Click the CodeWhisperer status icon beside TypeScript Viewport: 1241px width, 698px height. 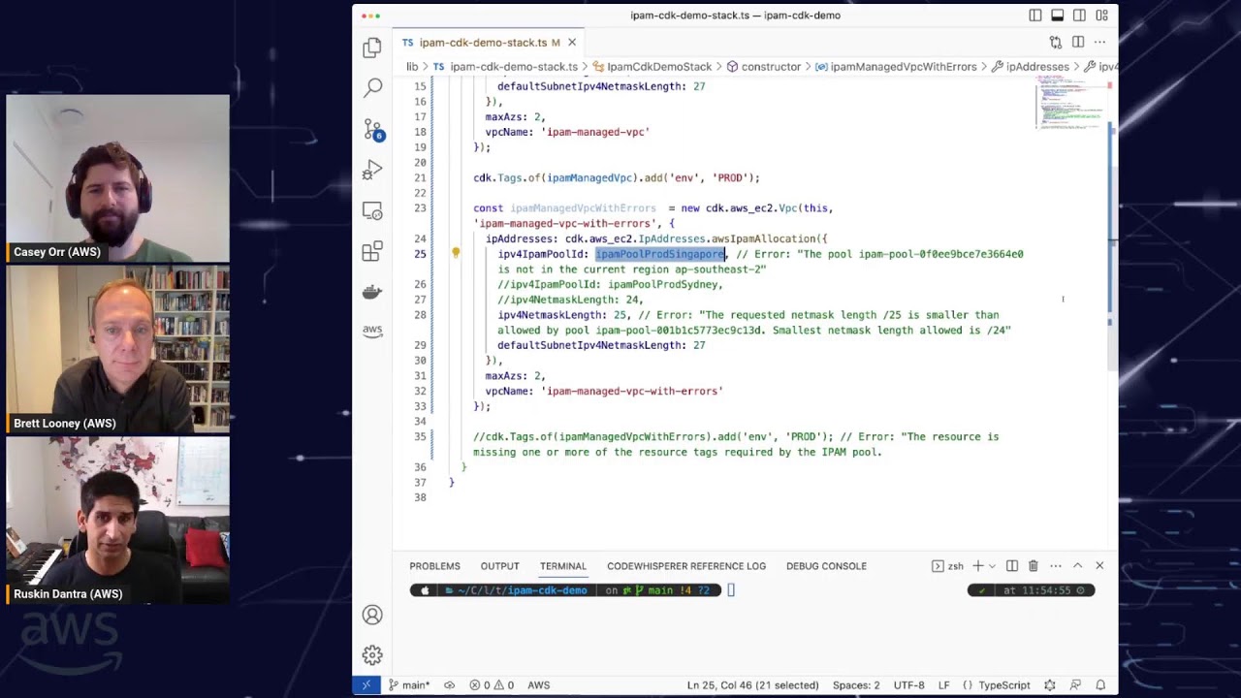(x=1050, y=685)
